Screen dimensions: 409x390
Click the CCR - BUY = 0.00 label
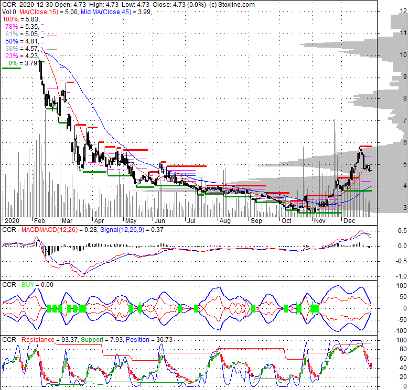[x=28, y=285]
